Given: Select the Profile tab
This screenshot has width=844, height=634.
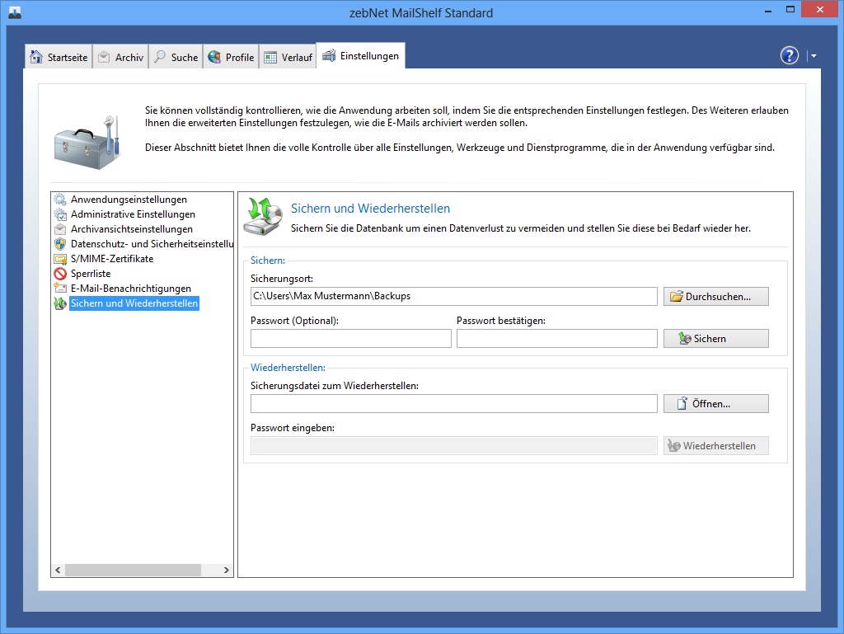Looking at the screenshot, I should click(231, 57).
